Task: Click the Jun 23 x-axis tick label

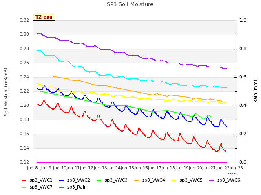Action: (x=237, y=168)
